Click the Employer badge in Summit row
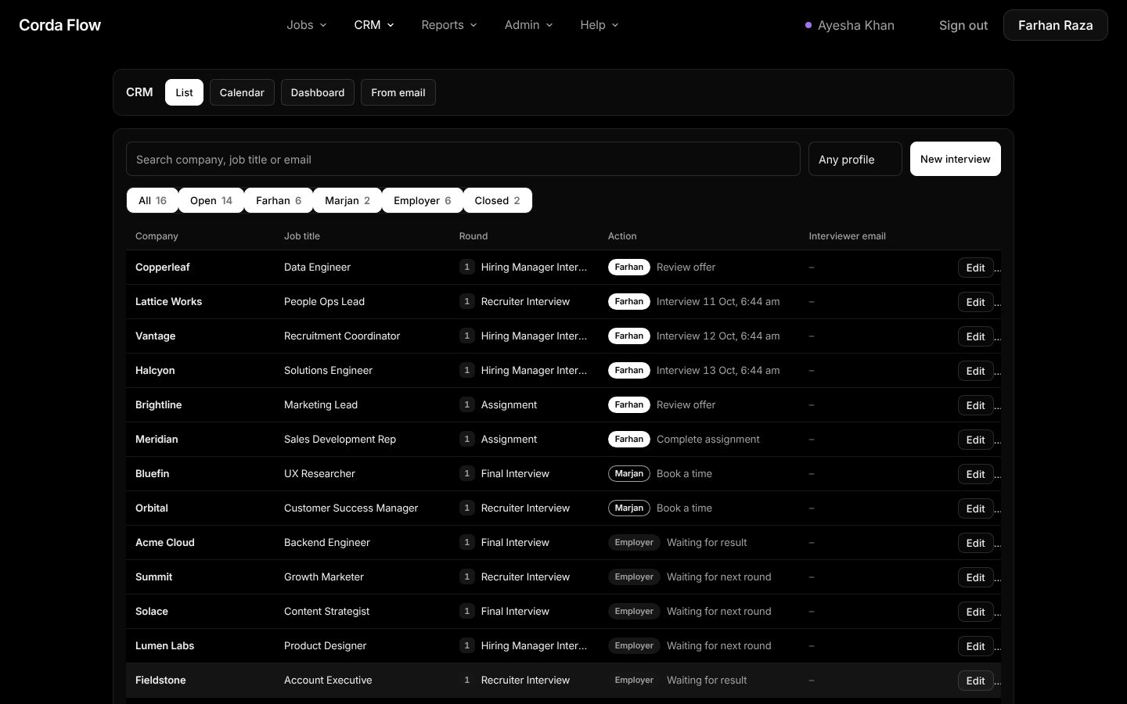Screen dimensions: 1127x704 (634, 576)
